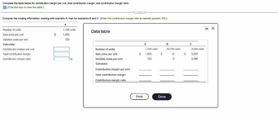Select the 'Data table' heading
This screenshot has width=278, height=121.
pos(100,31)
